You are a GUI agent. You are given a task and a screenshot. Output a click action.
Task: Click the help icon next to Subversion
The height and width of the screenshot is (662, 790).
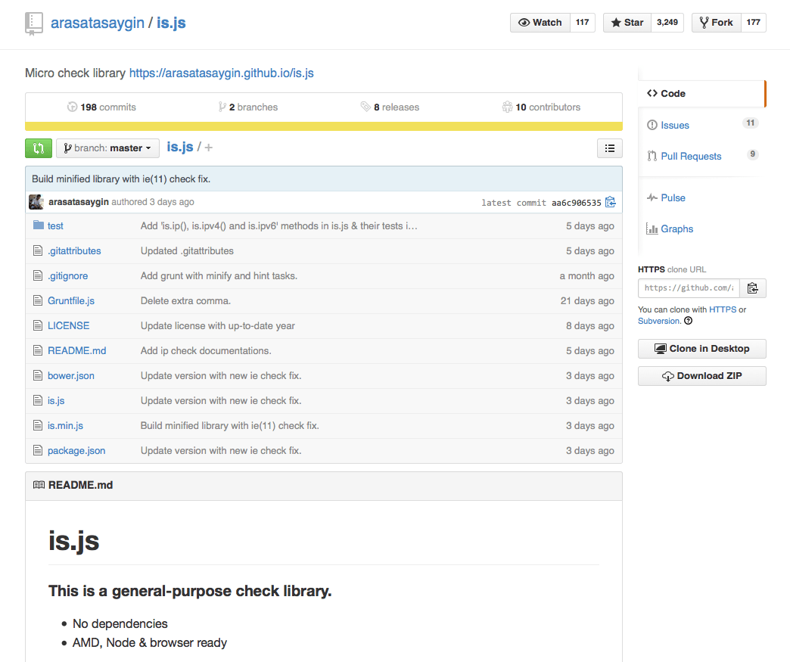[x=688, y=321]
